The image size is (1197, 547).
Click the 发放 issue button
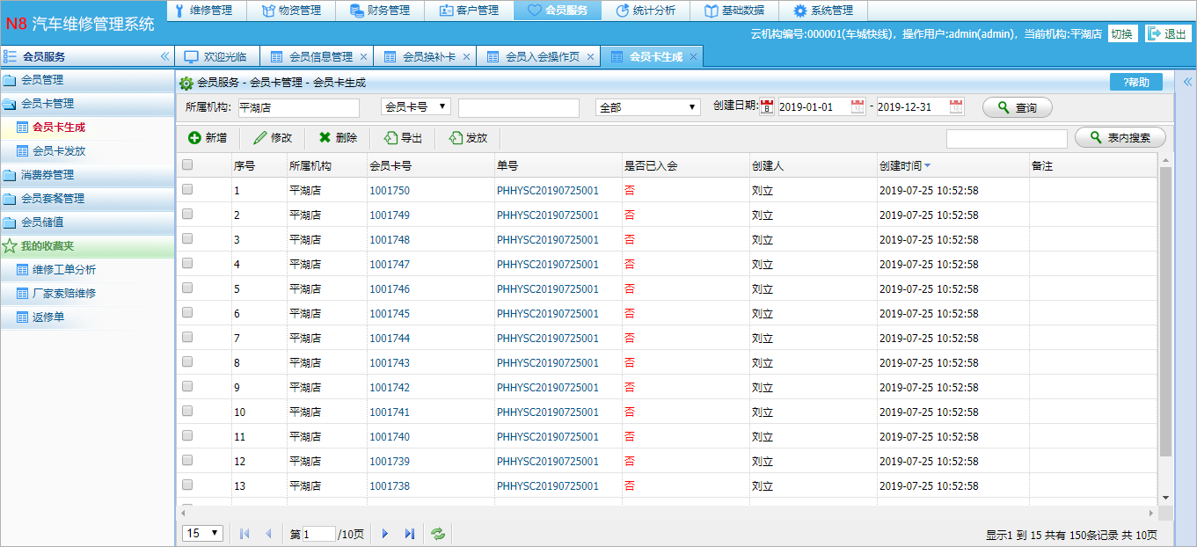point(469,138)
